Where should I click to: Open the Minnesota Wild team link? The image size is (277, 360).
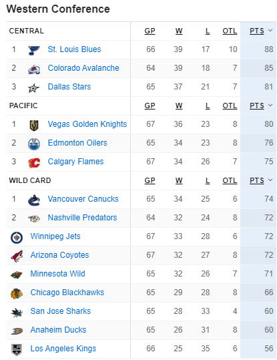57,274
